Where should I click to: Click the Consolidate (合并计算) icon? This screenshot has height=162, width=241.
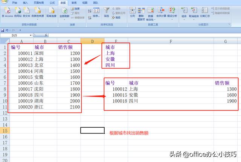pyautogui.click(x=161, y=12)
